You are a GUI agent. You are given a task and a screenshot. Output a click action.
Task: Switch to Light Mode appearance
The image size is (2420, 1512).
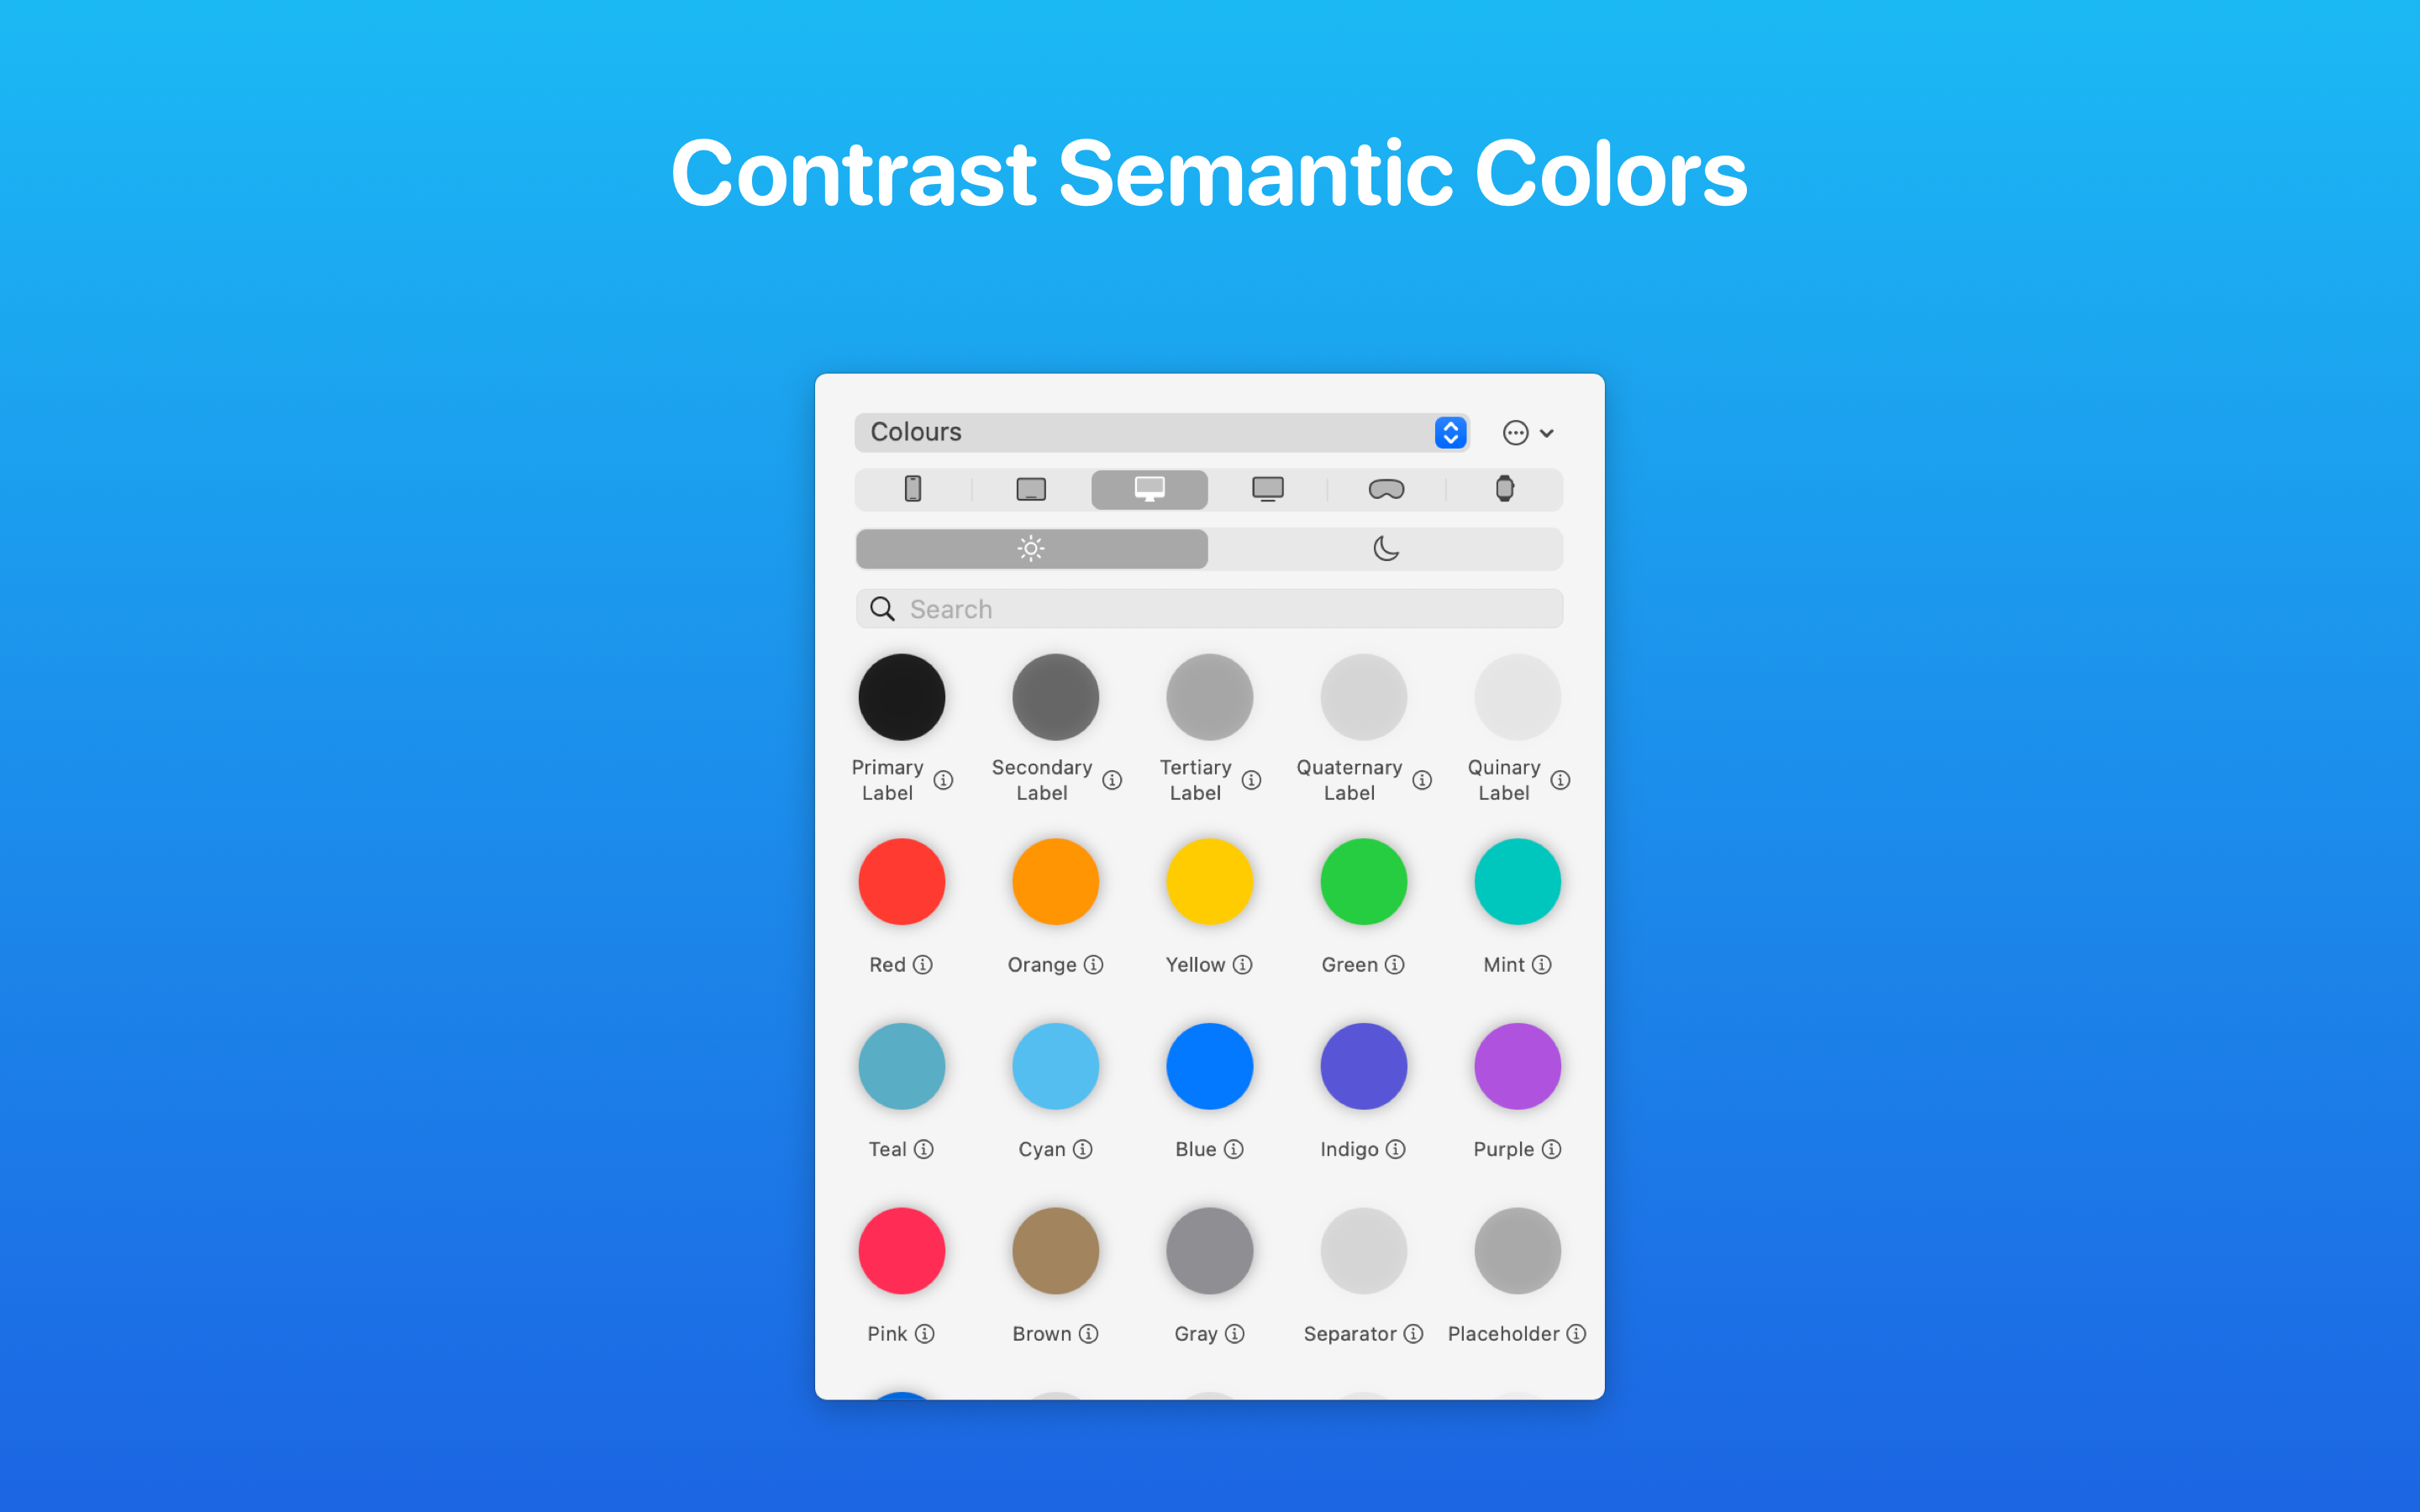(1029, 547)
